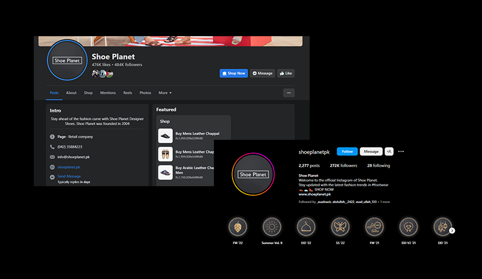Click the shoeplanet.pk website link
The height and width of the screenshot is (279, 482).
point(69,167)
